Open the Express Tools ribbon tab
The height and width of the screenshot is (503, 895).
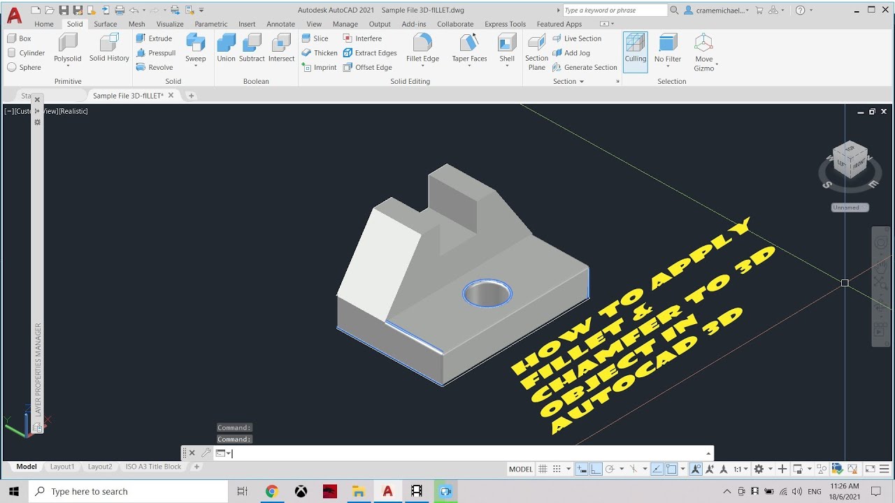pos(505,24)
